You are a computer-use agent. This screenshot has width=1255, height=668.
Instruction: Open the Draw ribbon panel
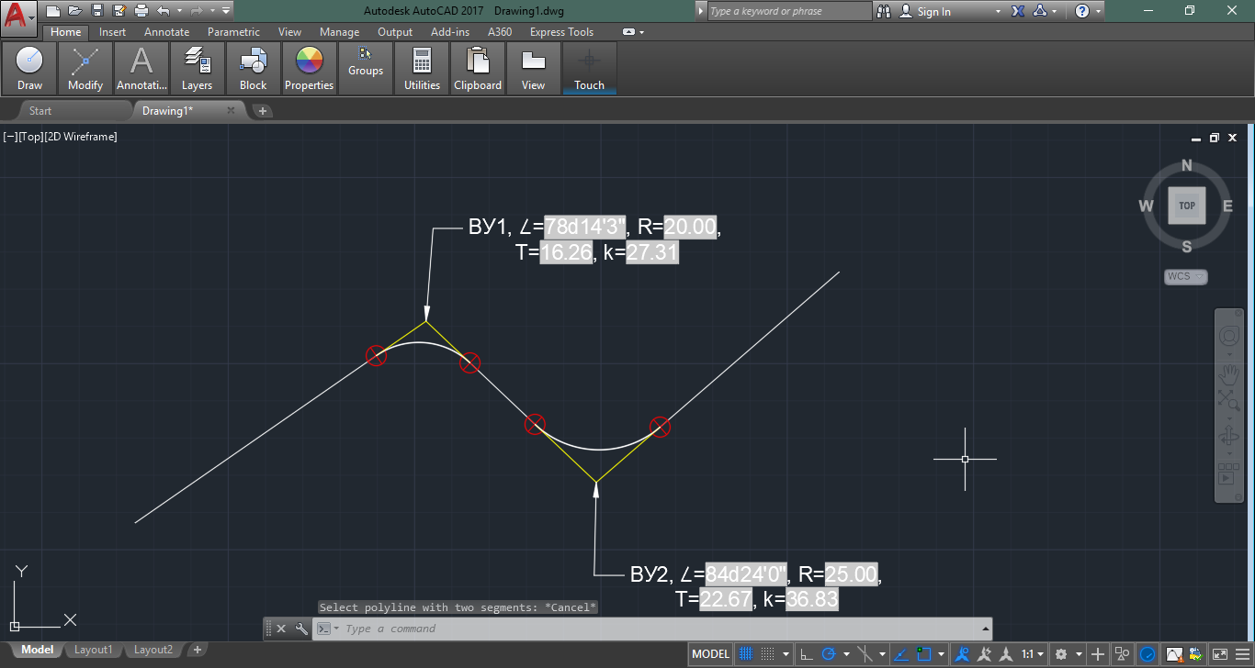tap(29, 69)
